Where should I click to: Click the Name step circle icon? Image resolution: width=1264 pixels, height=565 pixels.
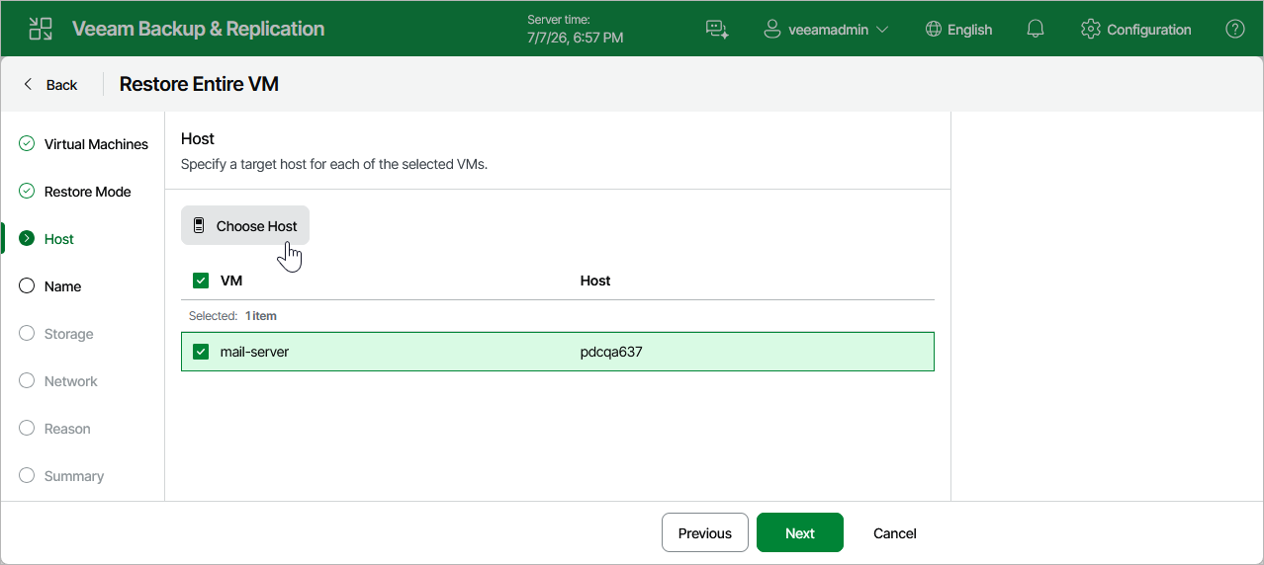click(27, 285)
